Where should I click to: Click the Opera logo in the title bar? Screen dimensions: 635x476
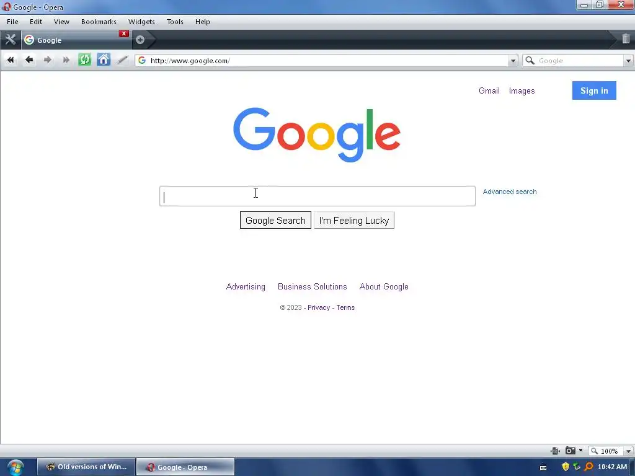coord(6,6)
